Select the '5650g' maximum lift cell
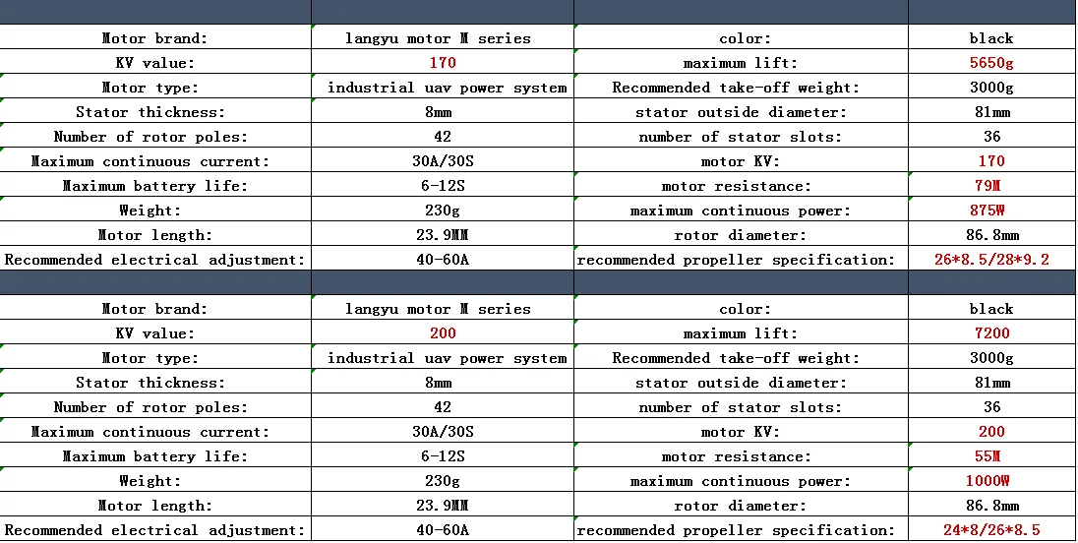Screen dimensions: 1078x543 (x=991, y=63)
